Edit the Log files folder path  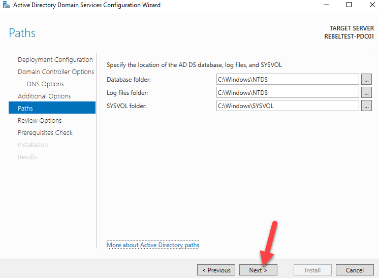[288, 92]
